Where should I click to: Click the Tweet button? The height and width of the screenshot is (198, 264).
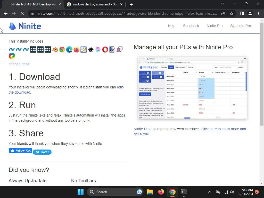point(42,152)
